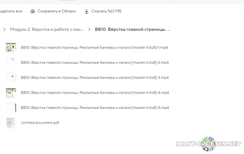Open the thumbnail of the -1.mp4 video
Screen dimensions: 244x154
click(11, 48)
